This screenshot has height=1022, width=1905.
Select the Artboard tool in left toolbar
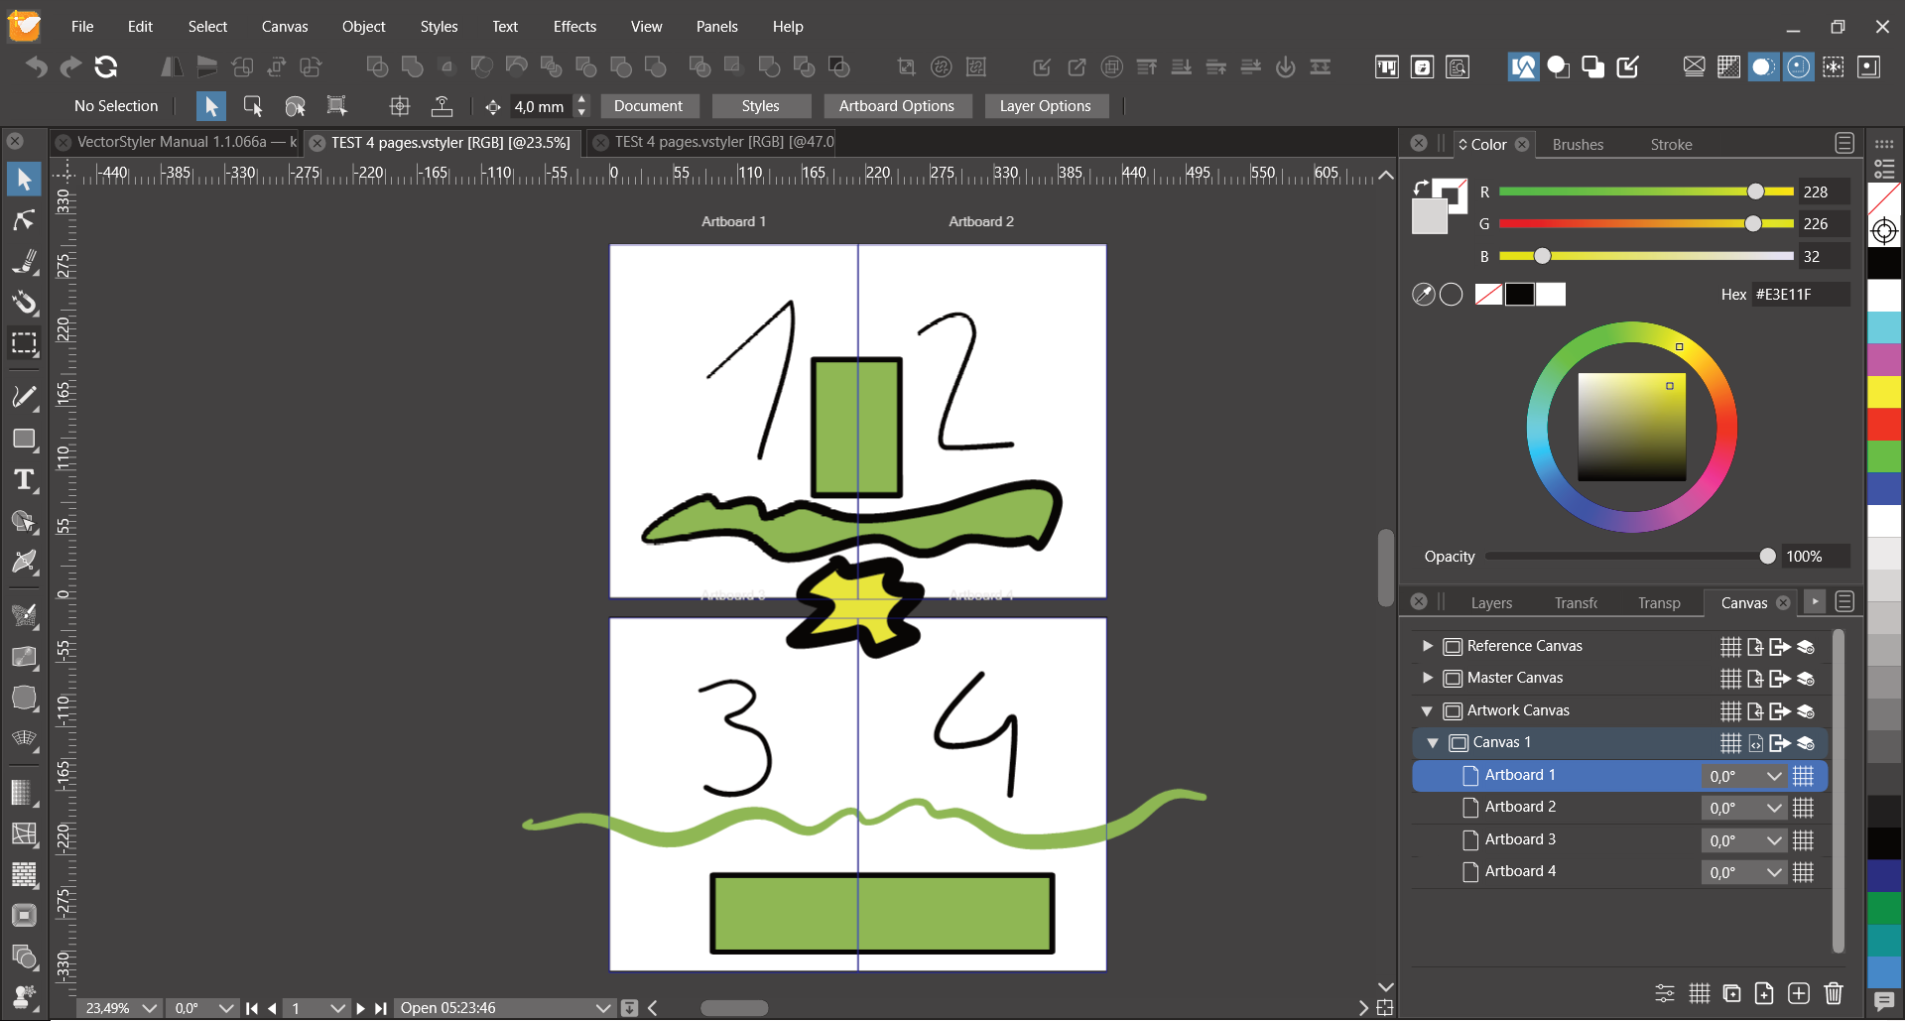tap(24, 344)
